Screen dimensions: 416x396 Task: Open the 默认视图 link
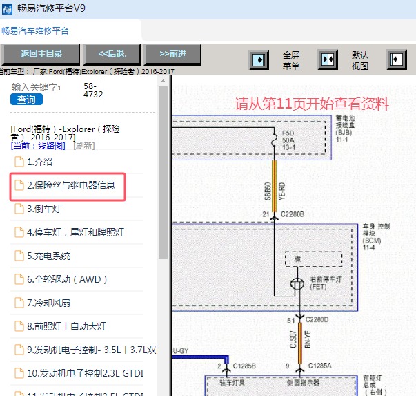click(360, 61)
